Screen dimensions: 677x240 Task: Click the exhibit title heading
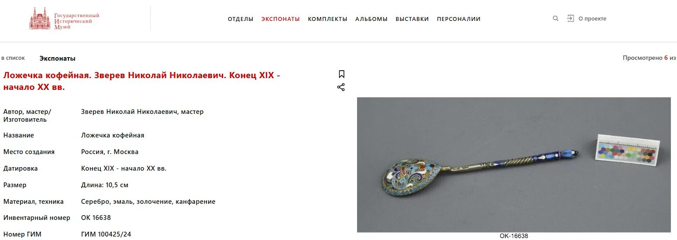(x=142, y=81)
